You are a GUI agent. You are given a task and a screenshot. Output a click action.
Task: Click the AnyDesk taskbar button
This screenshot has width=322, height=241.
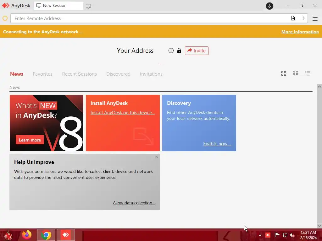(66, 235)
